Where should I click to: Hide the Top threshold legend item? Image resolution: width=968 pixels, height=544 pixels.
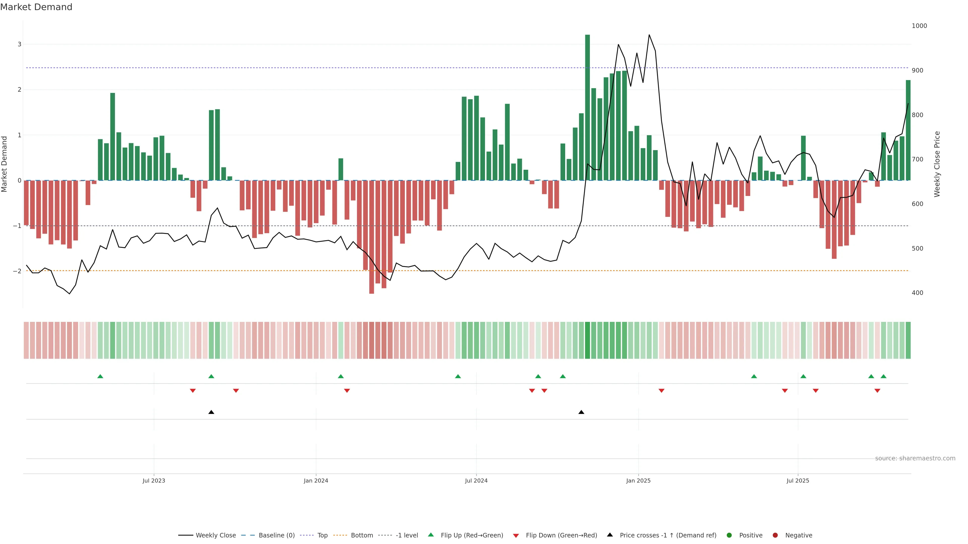coord(322,535)
